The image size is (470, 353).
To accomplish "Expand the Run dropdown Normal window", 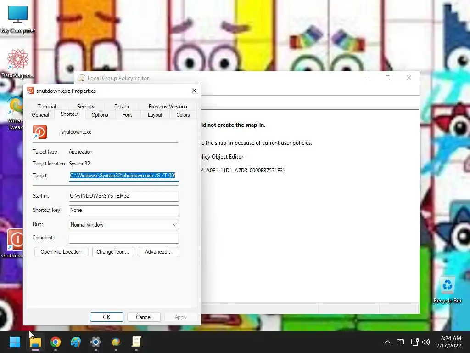I will coord(124,225).
